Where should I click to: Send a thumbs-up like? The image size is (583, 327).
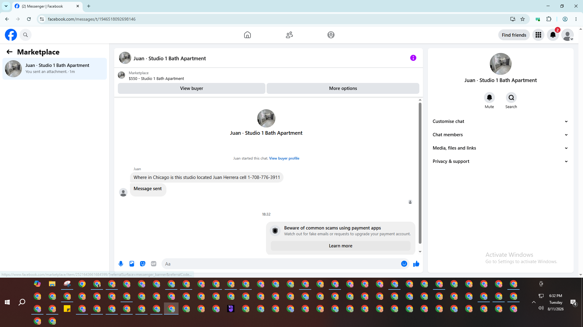[416, 264]
